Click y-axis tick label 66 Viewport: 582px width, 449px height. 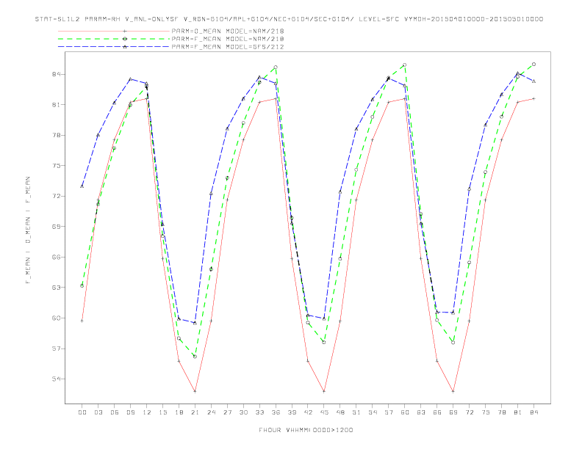56,257
